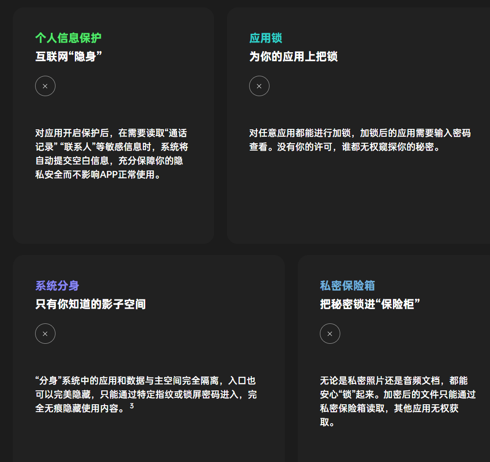Click the paragraph starting 无论是私密照片
The image size is (490, 462).
[x=398, y=401]
